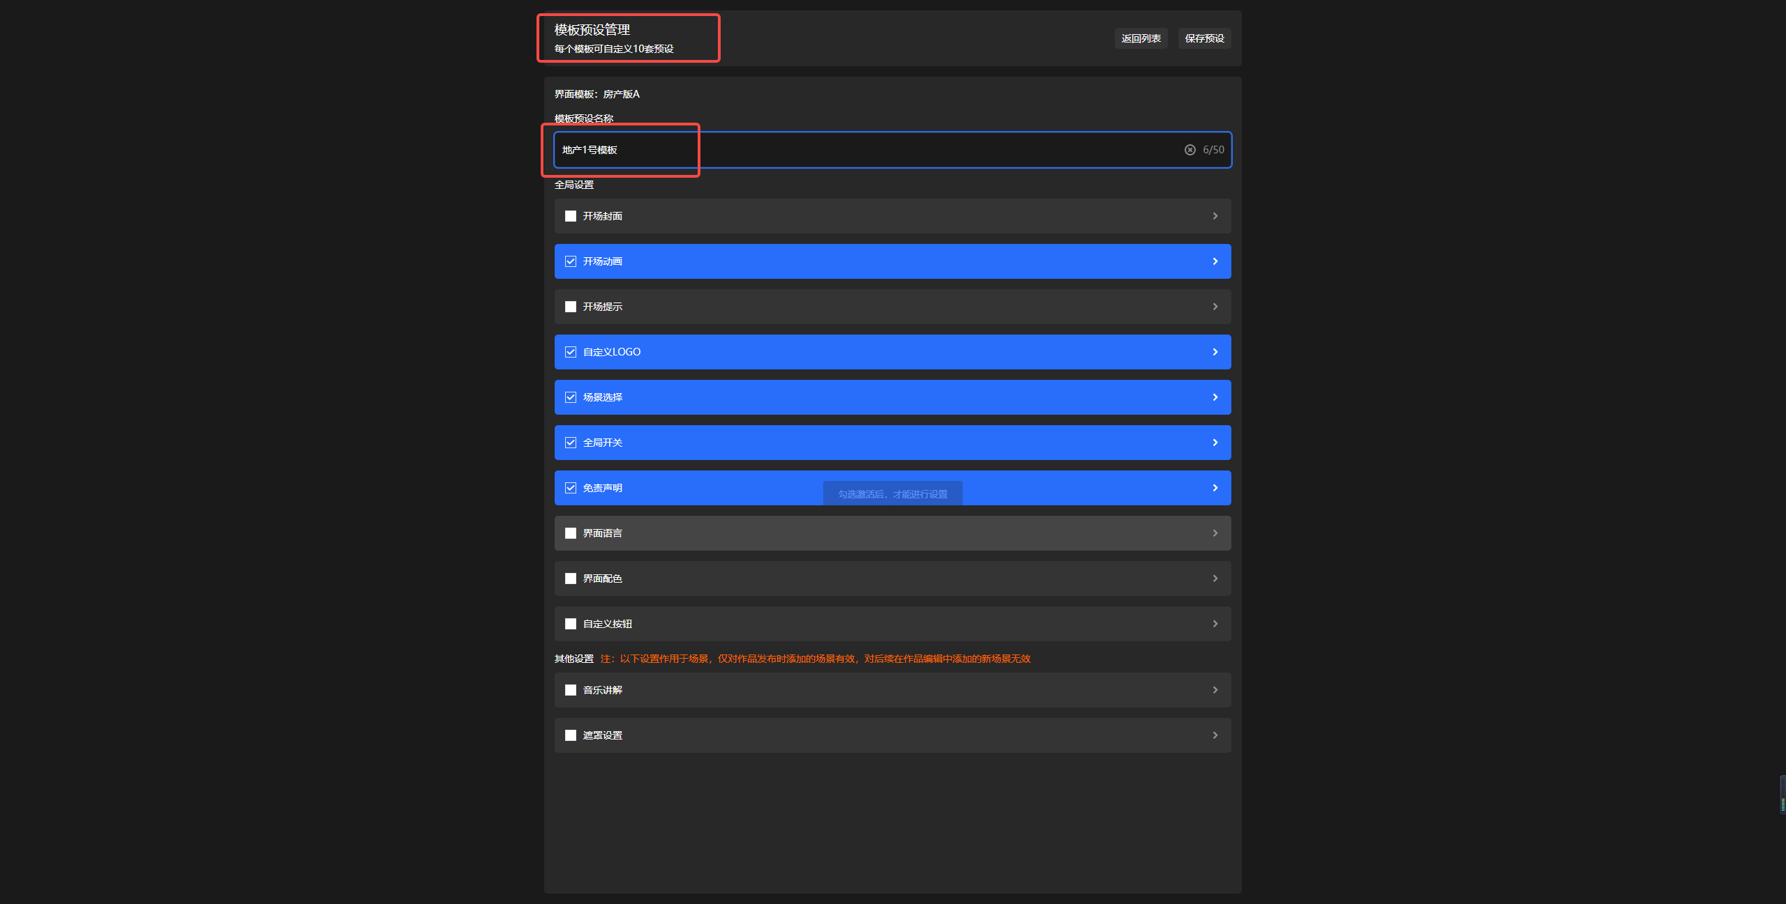
Task: Expand 音乐讲解 row chevron
Action: coord(1215,690)
